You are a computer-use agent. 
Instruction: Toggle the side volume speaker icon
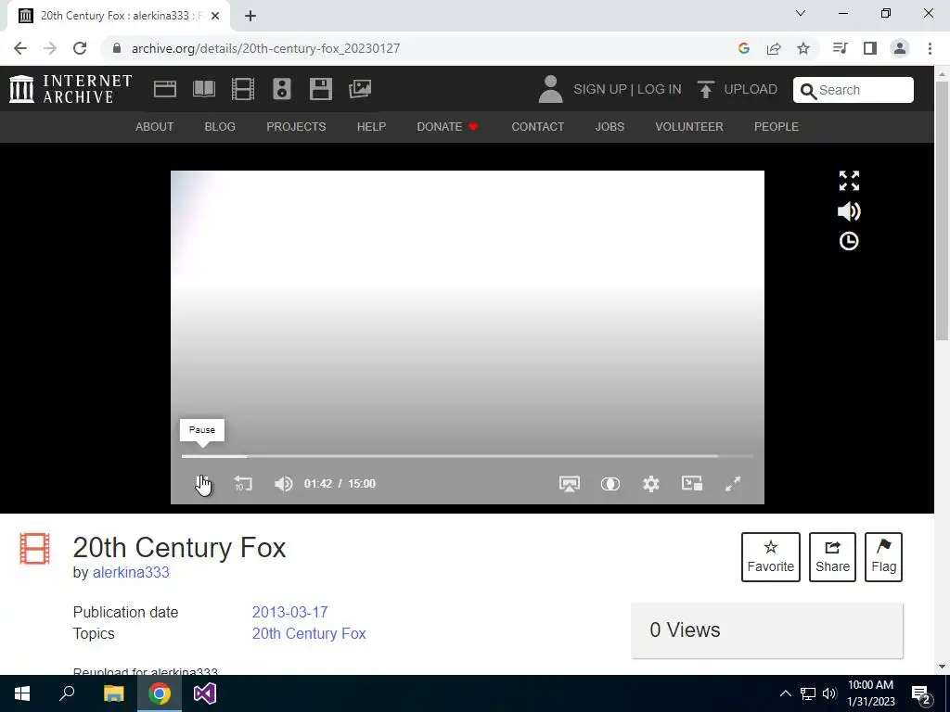[x=849, y=211]
